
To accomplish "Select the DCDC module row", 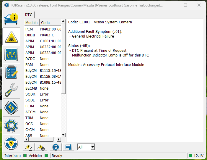I will click(x=43, y=59).
